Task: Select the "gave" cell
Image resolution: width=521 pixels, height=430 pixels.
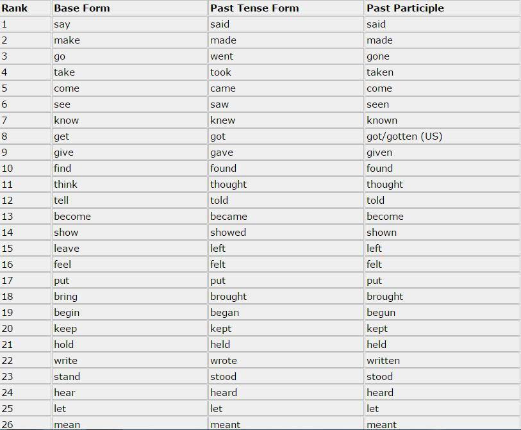Action: point(222,153)
